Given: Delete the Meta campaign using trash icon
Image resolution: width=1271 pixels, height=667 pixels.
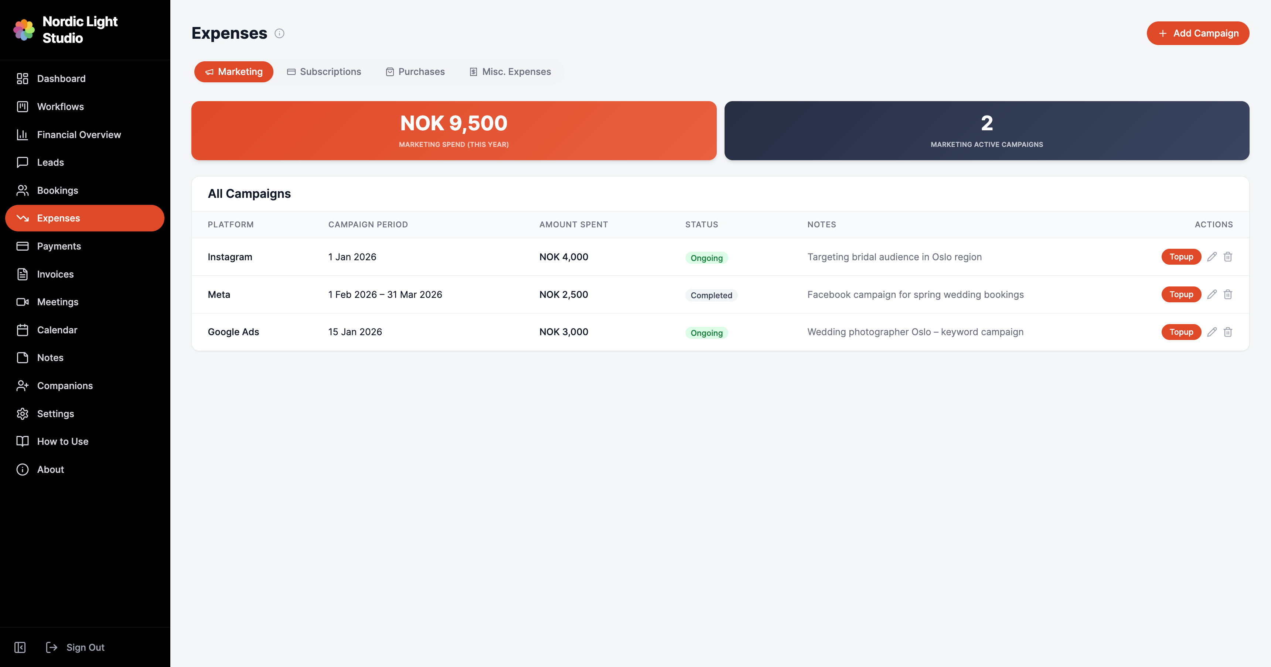Looking at the screenshot, I should point(1227,294).
